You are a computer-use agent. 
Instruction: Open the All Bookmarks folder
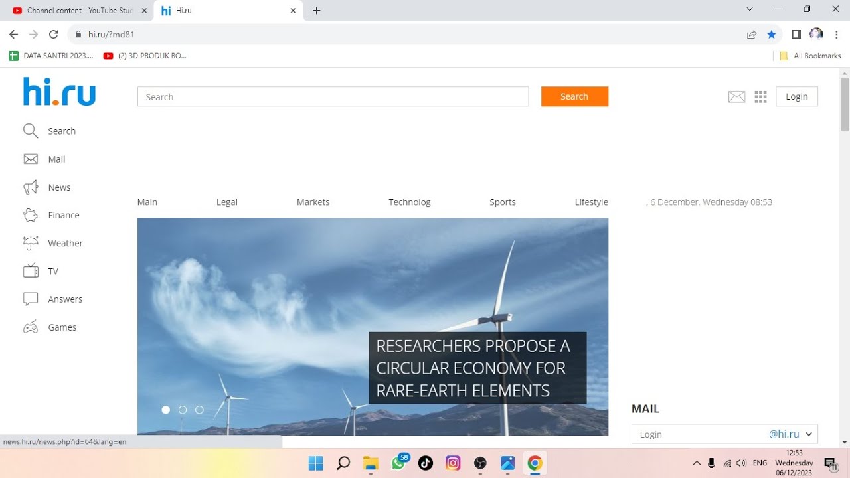[810, 56]
